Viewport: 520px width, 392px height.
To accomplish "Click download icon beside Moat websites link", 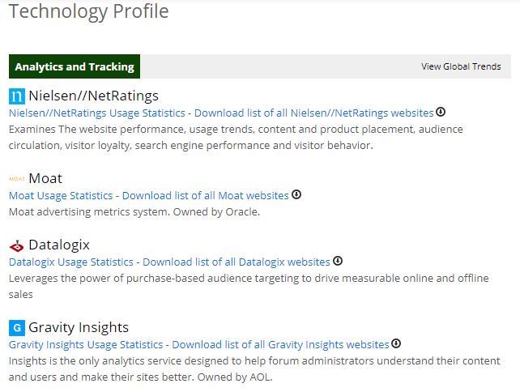I will [296, 194].
